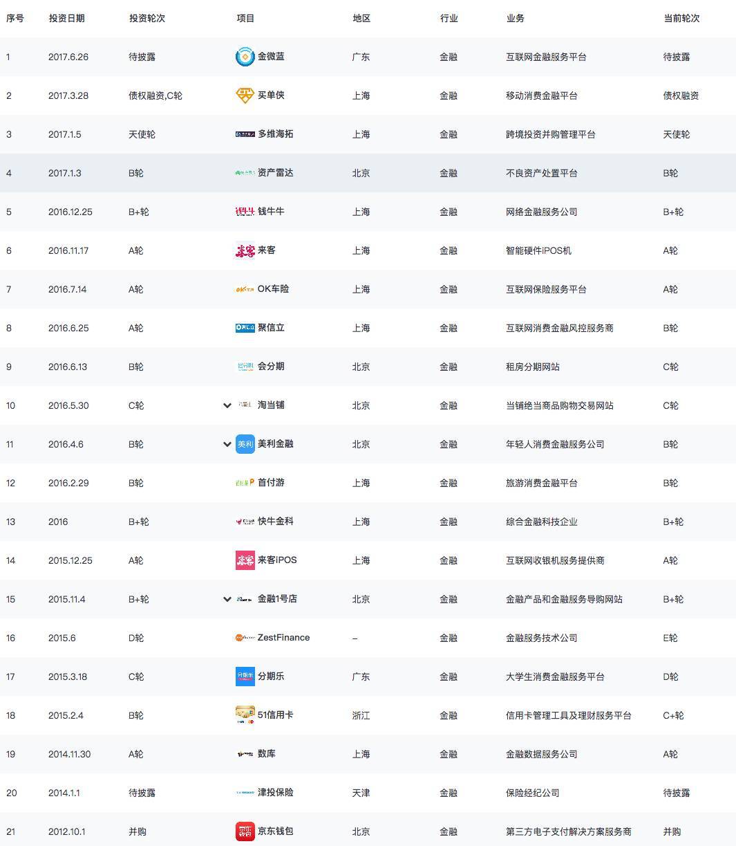Select the 浙江 region cell

361,715
